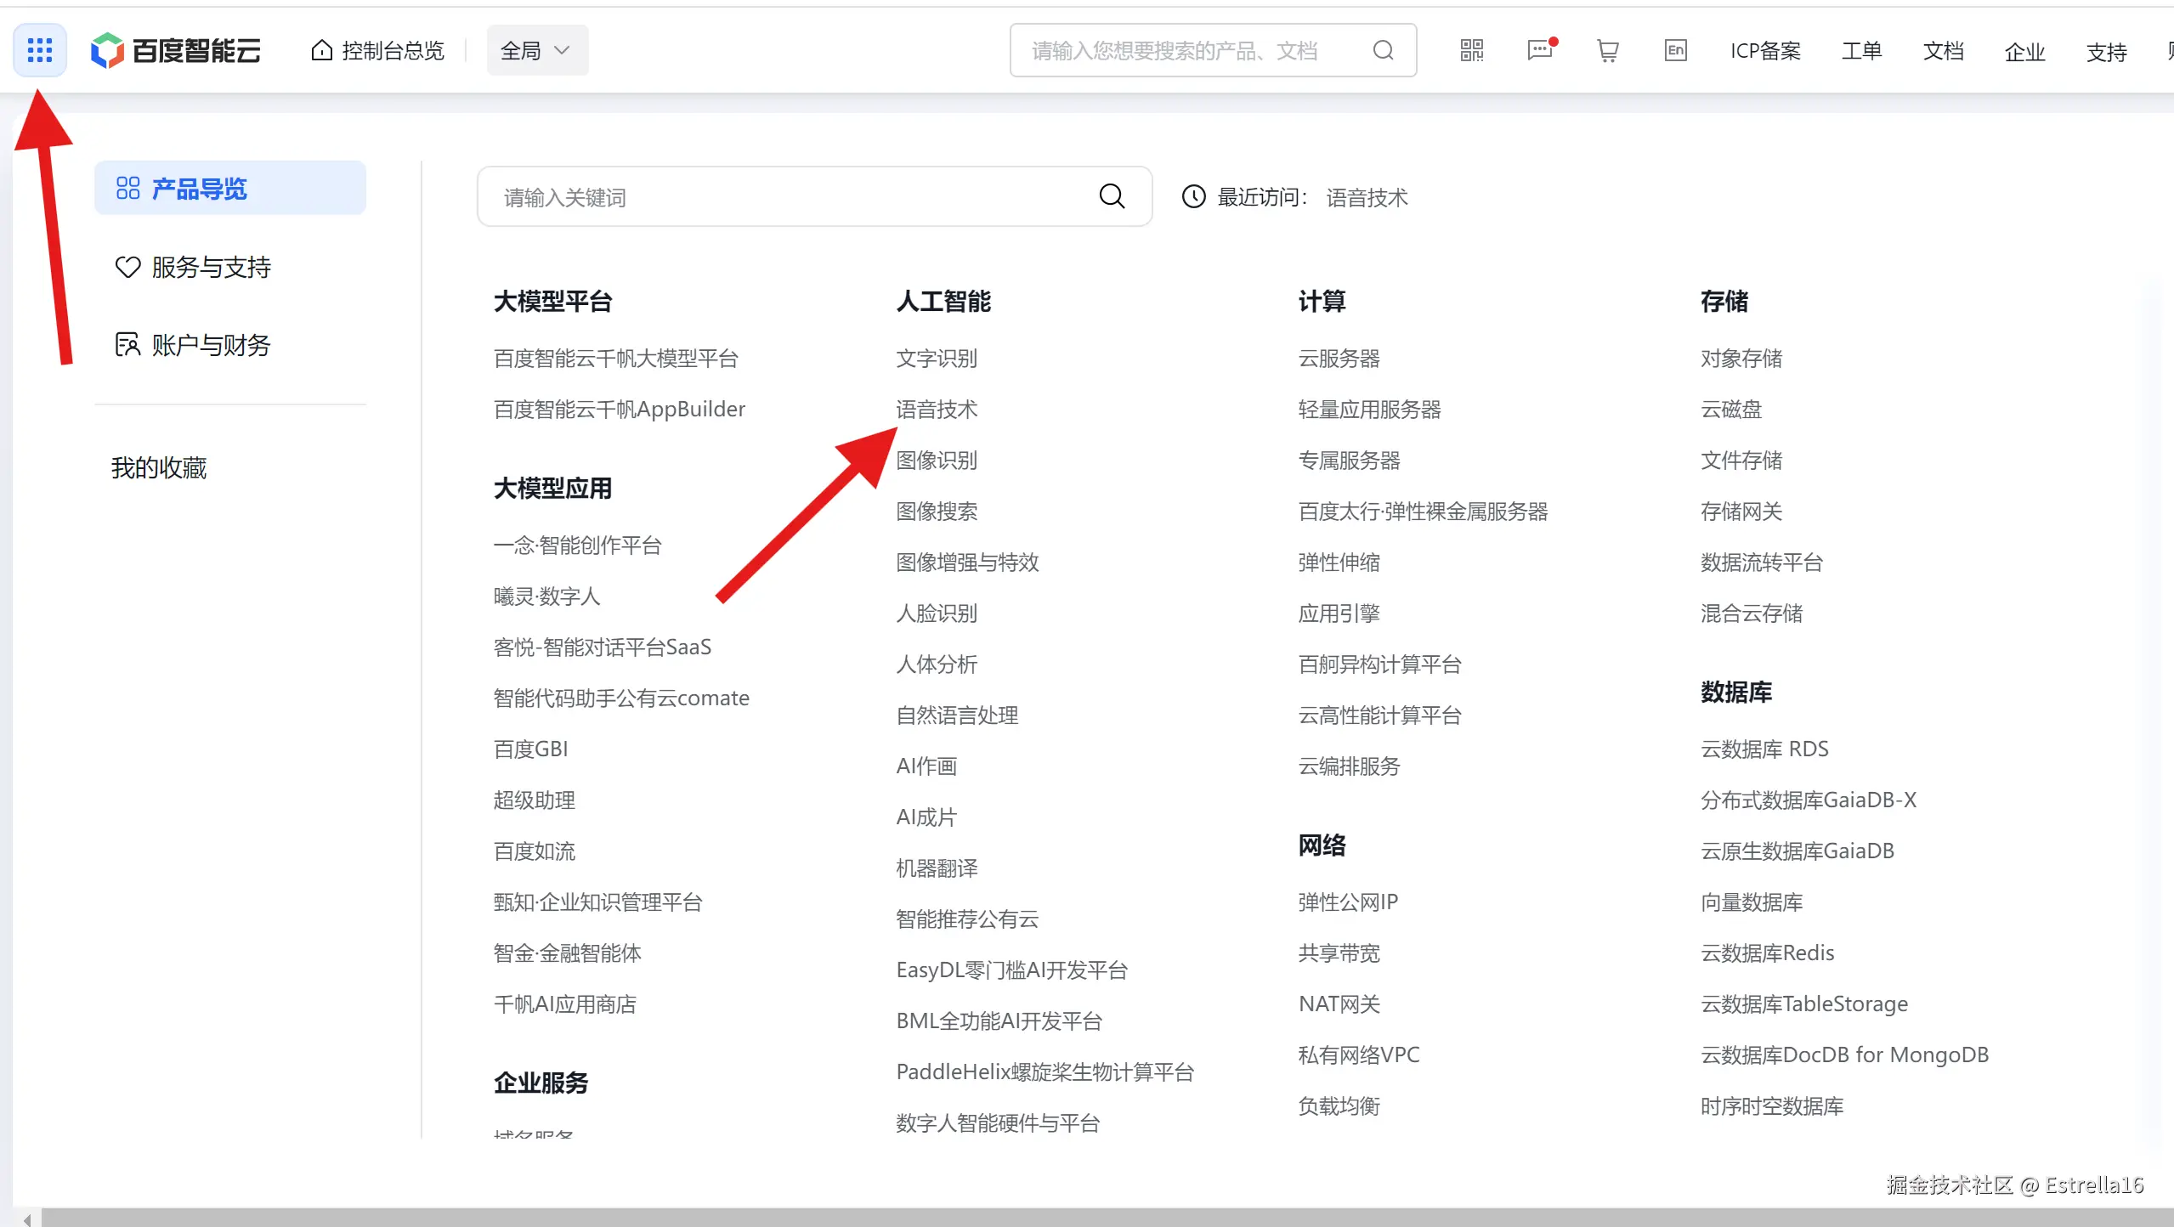
Task: Switch language with the En icon
Action: pos(1675,50)
